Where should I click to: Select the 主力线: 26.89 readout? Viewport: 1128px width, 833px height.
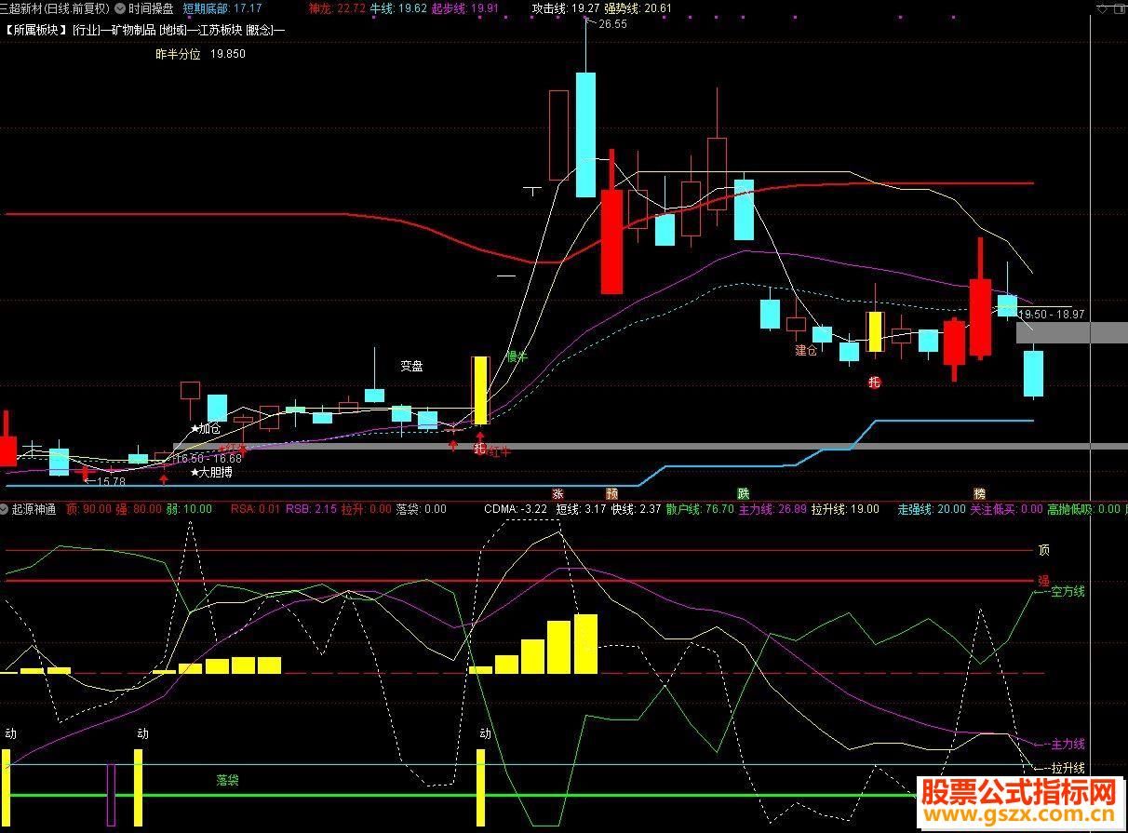click(x=772, y=509)
